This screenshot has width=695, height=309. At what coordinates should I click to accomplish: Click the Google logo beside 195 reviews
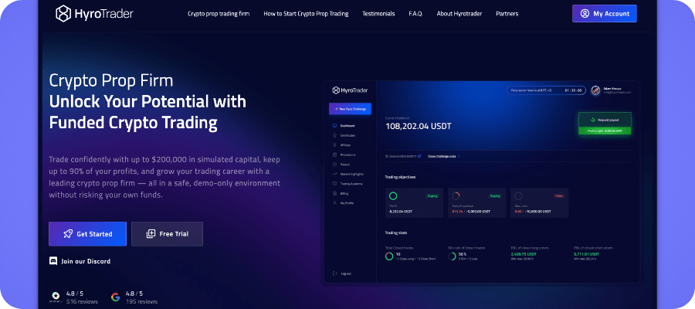pyautogui.click(x=115, y=297)
